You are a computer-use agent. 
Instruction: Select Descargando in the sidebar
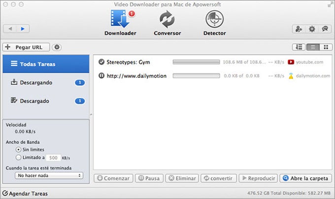point(46,82)
